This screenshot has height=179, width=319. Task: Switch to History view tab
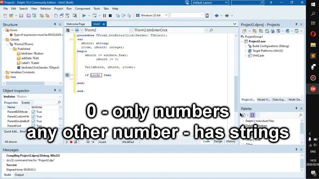230,141
